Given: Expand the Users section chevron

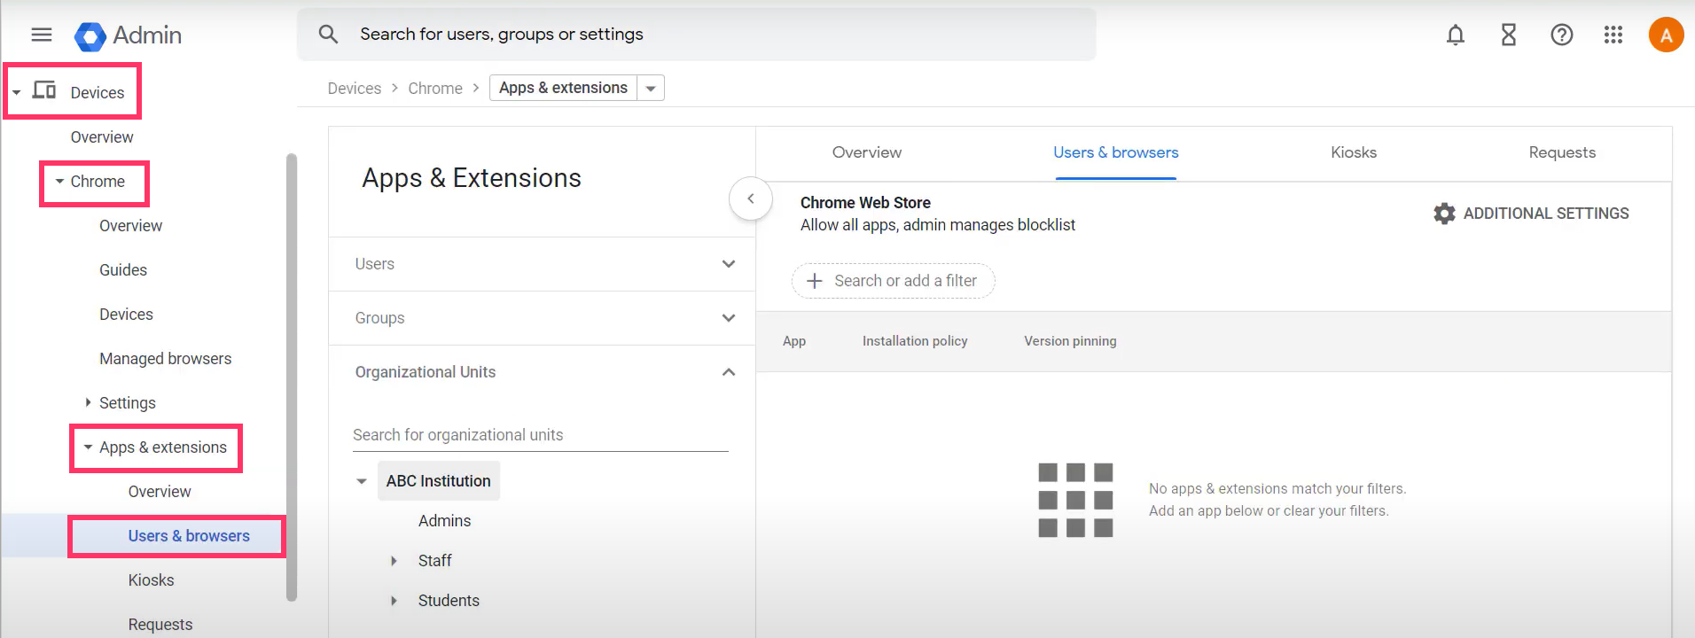Looking at the screenshot, I should pyautogui.click(x=729, y=264).
